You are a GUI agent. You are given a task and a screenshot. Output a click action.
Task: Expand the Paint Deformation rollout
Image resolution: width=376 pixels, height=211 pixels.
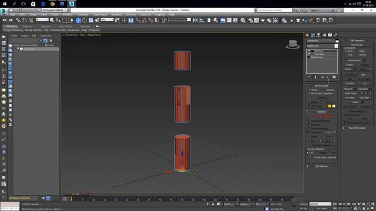tap(357, 128)
